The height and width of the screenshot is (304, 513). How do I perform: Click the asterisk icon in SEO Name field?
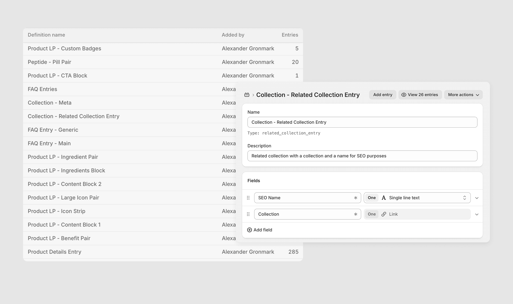(355, 198)
